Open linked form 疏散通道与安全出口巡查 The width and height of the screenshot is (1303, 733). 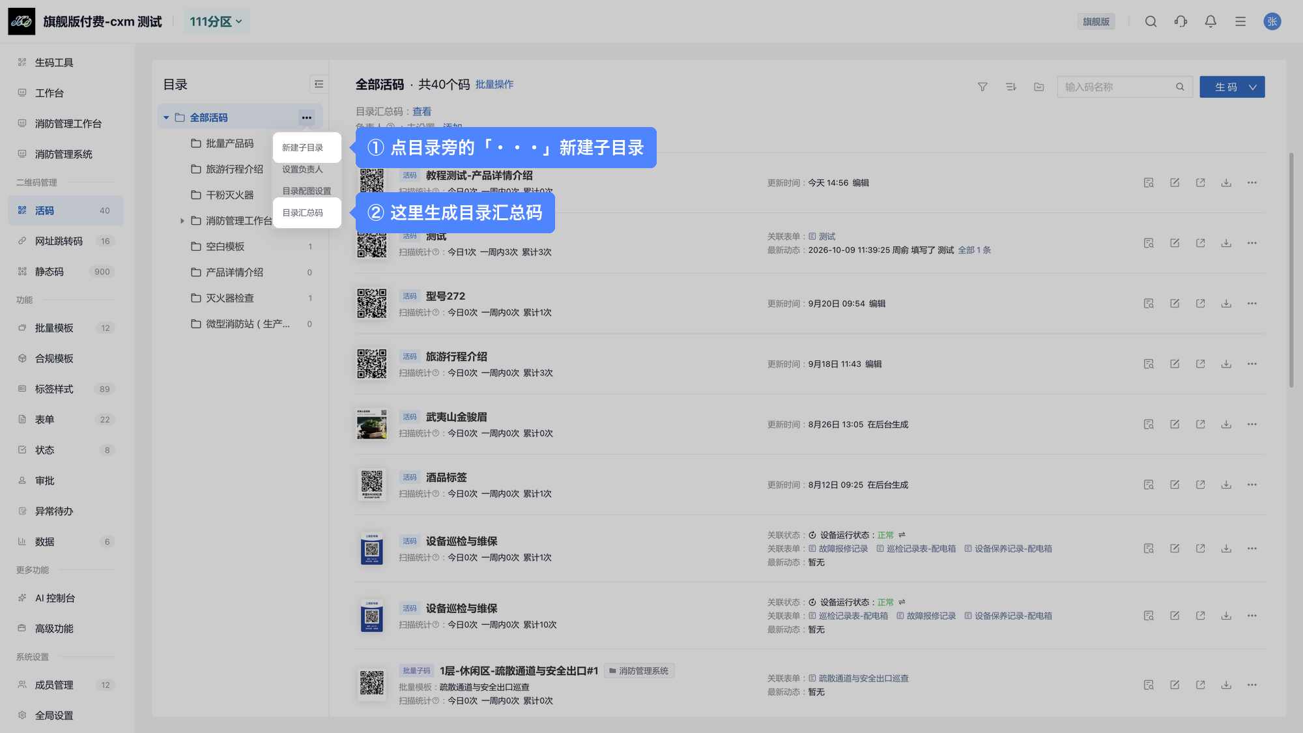point(863,678)
